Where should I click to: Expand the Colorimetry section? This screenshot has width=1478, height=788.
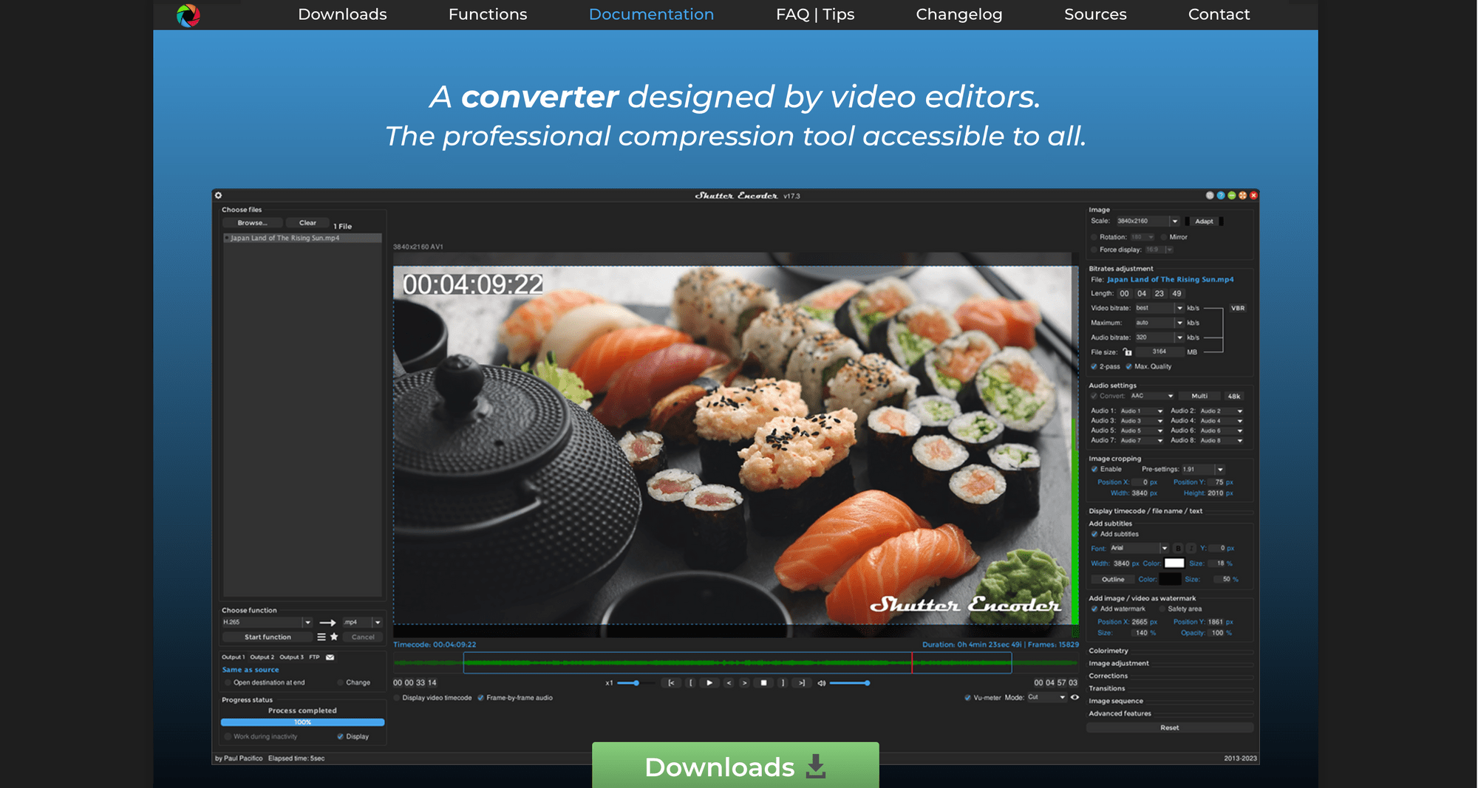coord(1108,651)
